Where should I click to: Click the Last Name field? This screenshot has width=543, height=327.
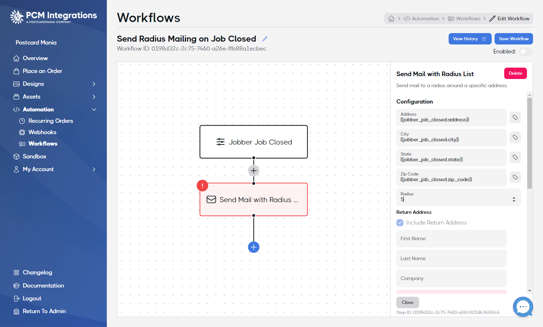451,259
